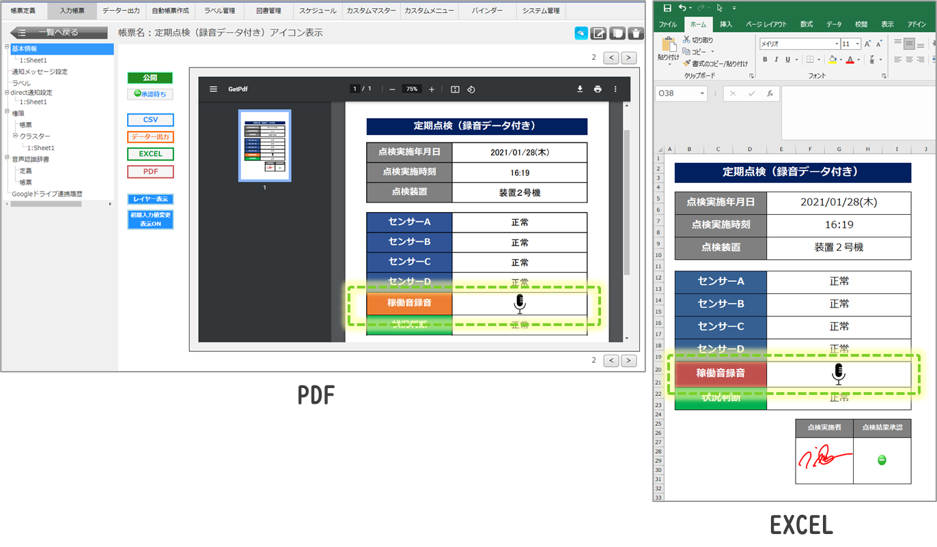Click the PDF viewer download icon
The image size is (937, 547).
pyautogui.click(x=580, y=89)
